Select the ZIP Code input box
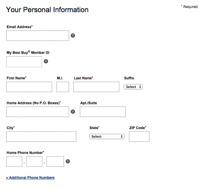The image size is (200, 188). pos(139,137)
